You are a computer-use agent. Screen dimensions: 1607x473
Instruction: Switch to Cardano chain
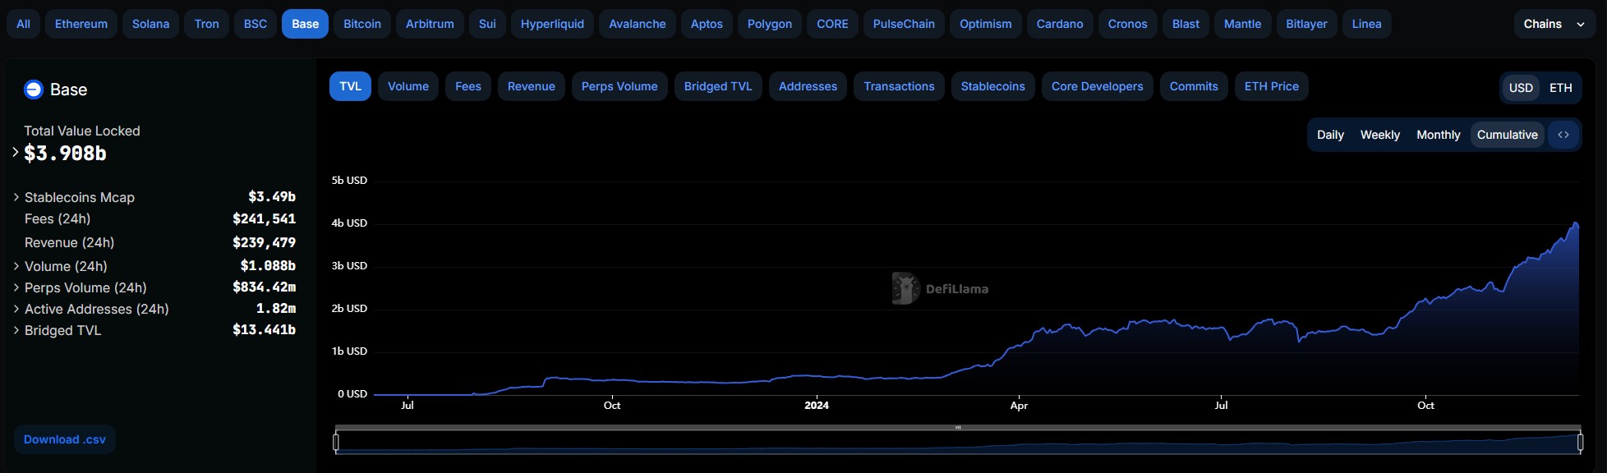(x=1060, y=24)
